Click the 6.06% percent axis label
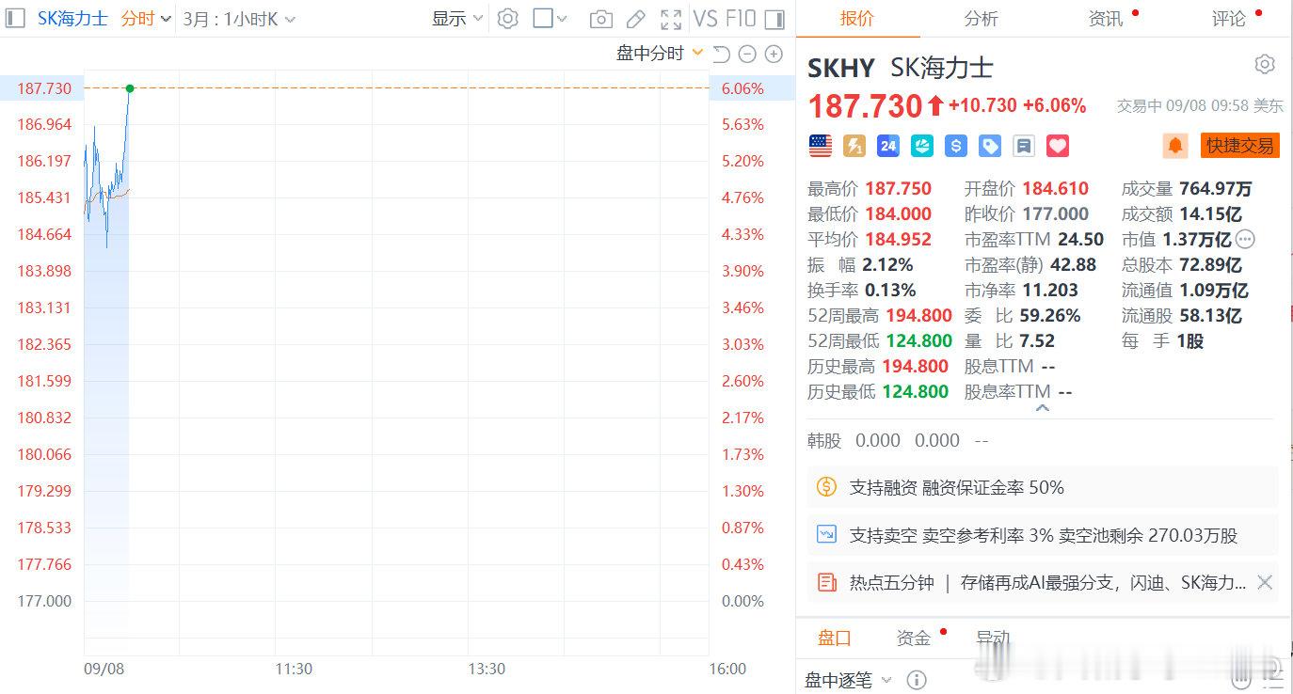The width and height of the screenshot is (1293, 694). [x=742, y=88]
